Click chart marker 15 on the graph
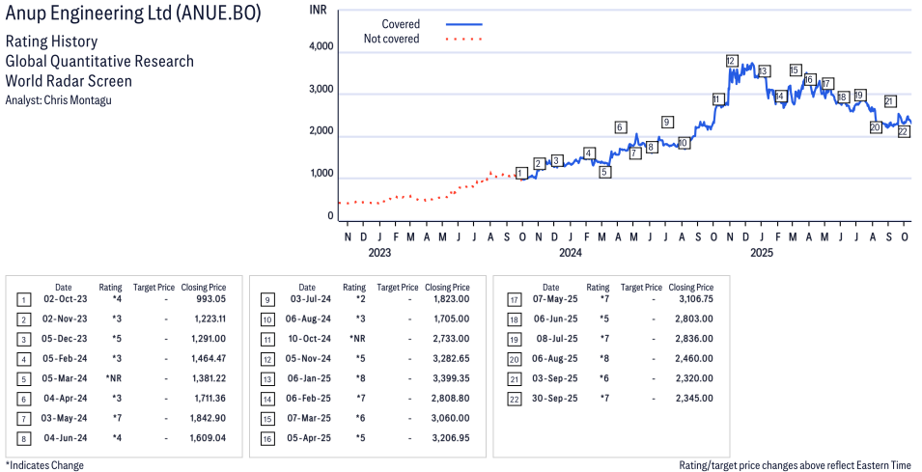The image size is (922, 472). click(795, 69)
